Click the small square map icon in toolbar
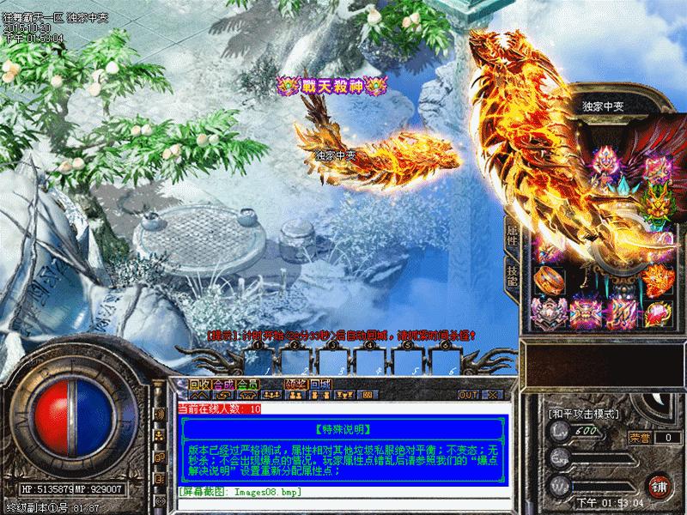687x515 pixels. tap(368, 395)
